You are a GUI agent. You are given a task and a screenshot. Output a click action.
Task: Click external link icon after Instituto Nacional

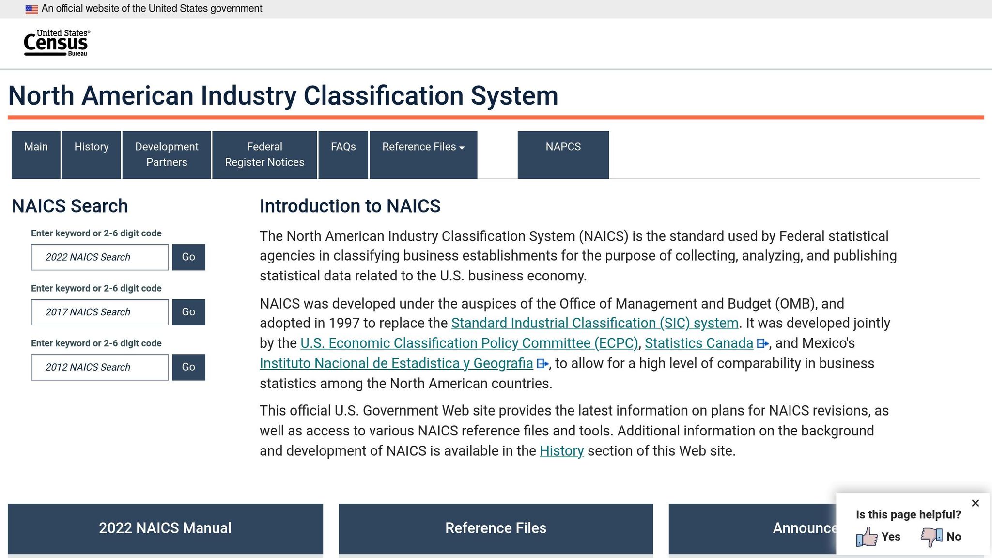coord(542,364)
